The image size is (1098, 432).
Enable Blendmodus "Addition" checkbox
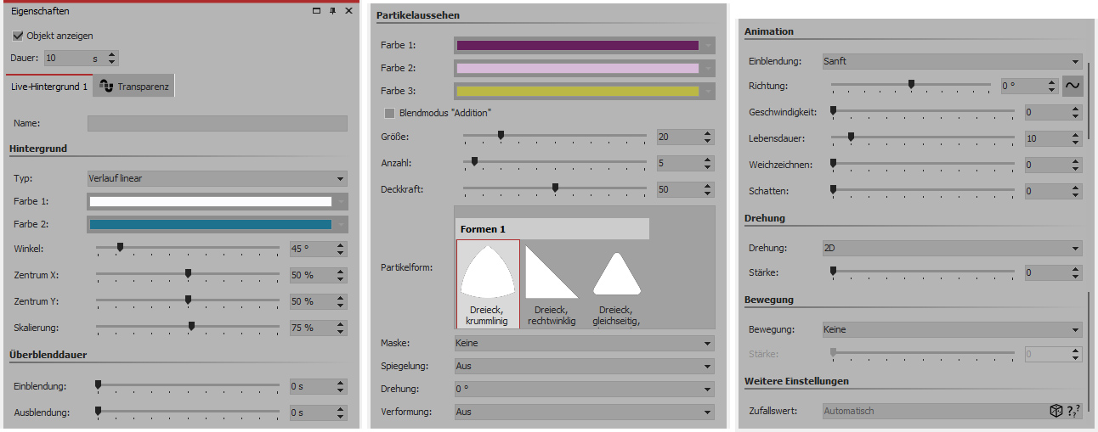pos(389,113)
